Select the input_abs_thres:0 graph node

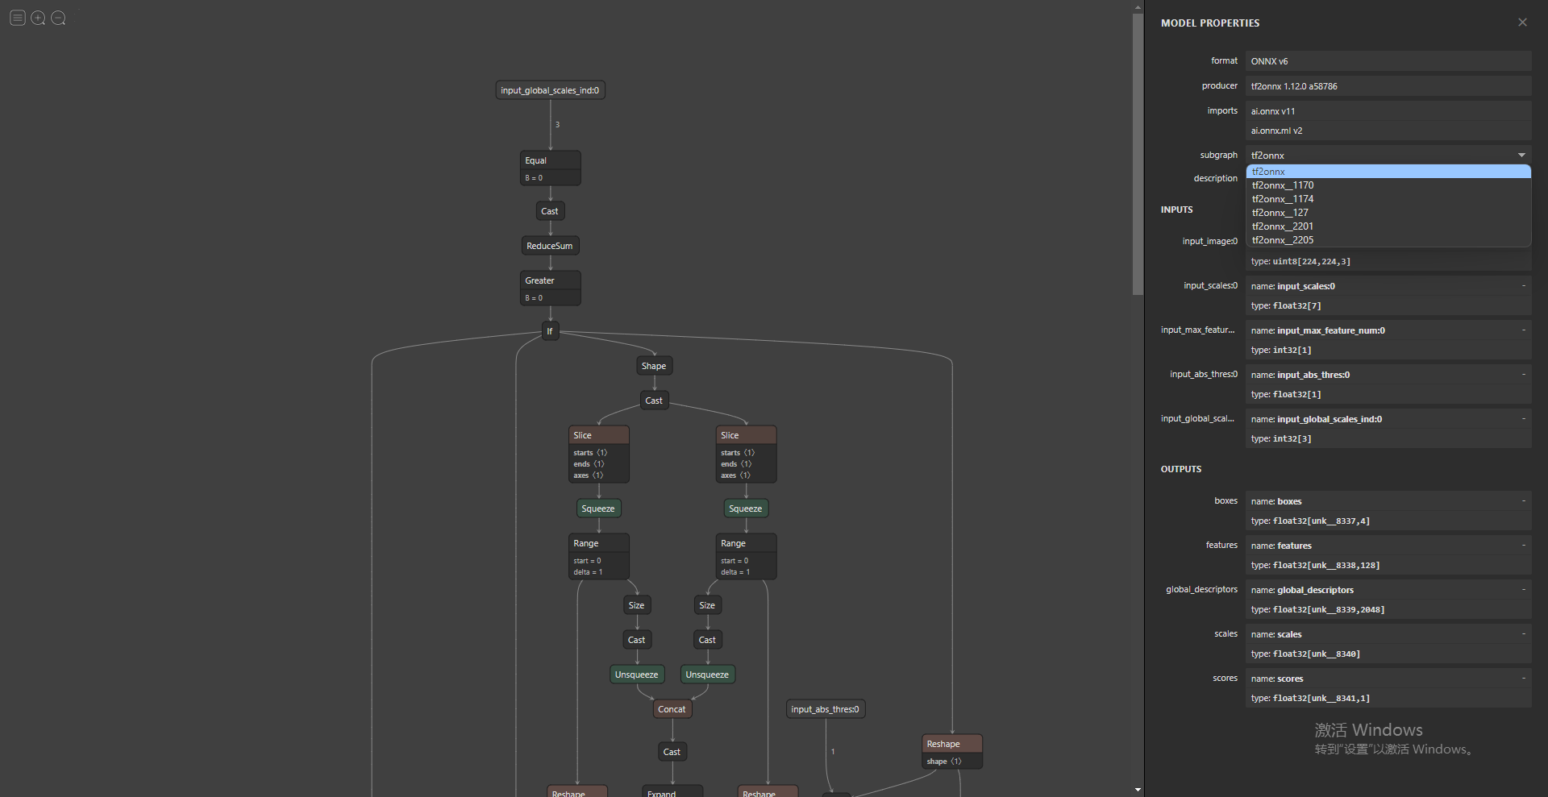click(x=825, y=709)
